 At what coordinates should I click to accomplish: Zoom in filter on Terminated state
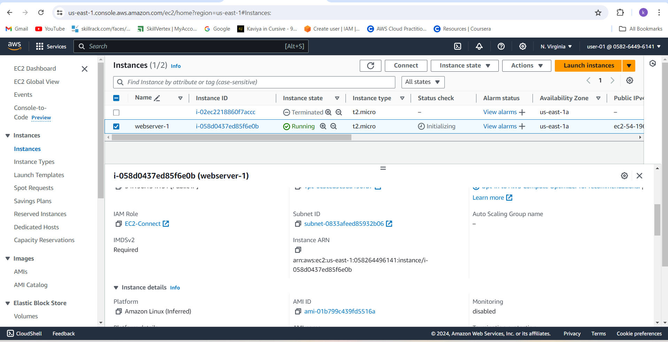(328, 112)
